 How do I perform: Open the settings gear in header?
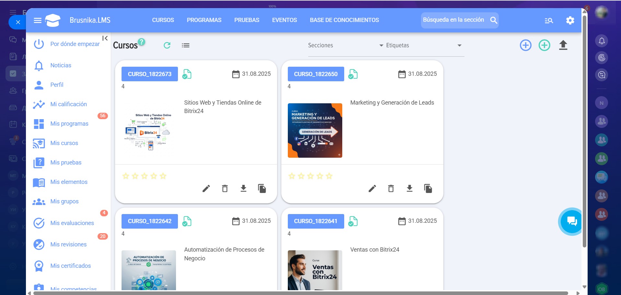(570, 20)
